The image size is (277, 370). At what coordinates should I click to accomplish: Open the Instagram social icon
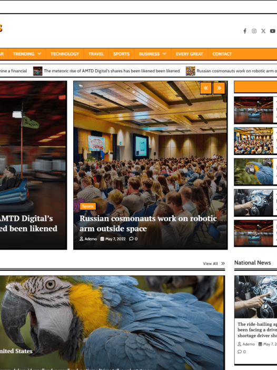[x=254, y=31]
